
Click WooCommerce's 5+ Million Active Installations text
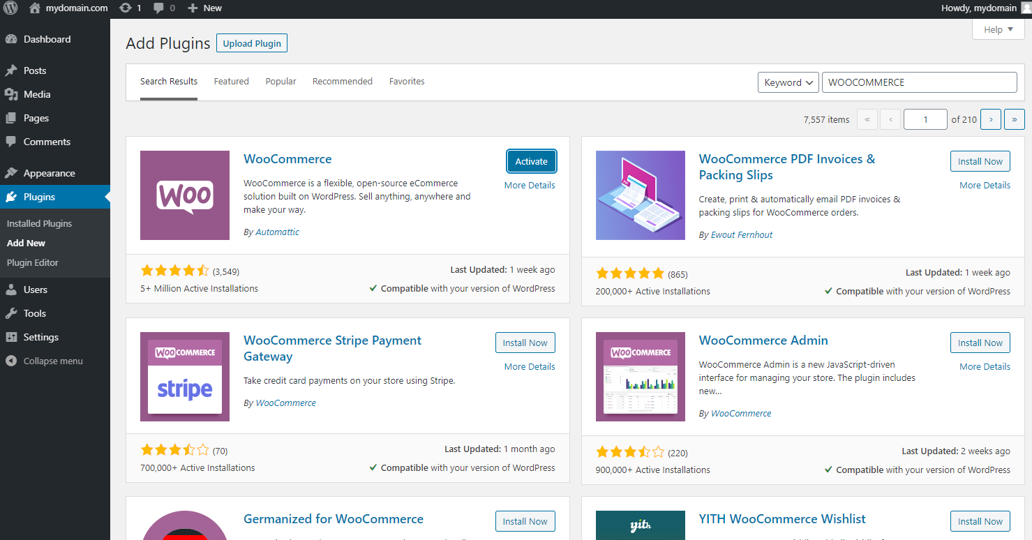tap(199, 288)
